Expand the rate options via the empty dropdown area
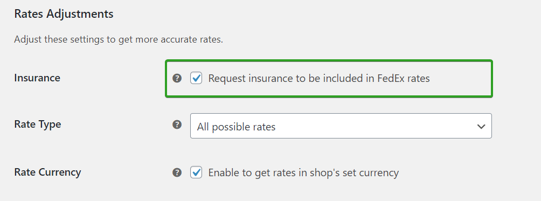Image resolution: width=541 pixels, height=201 pixels. 376,126
